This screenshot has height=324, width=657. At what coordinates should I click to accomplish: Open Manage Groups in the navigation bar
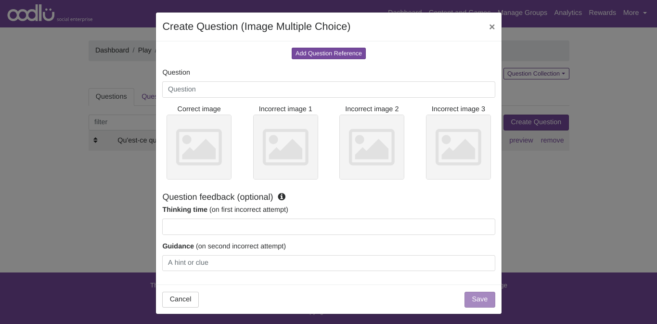coord(522,13)
